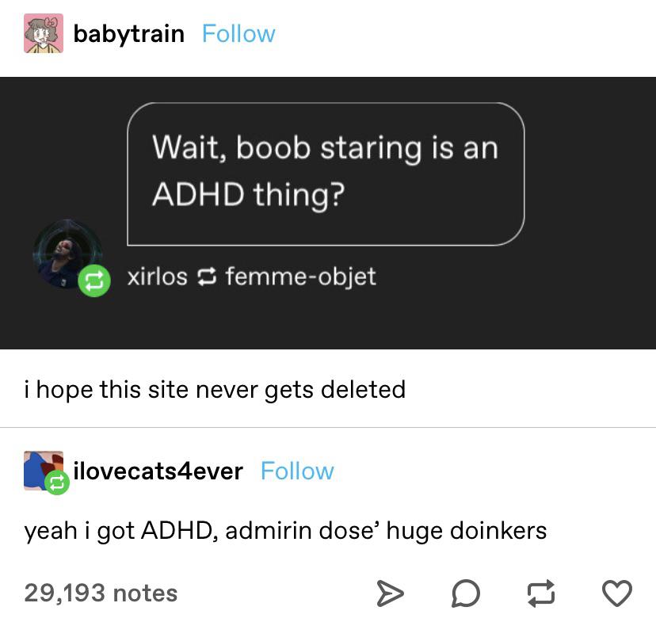Click the green reblog badge on ilovecats4ever avatar
The width and height of the screenshot is (656, 622).
coord(57,483)
